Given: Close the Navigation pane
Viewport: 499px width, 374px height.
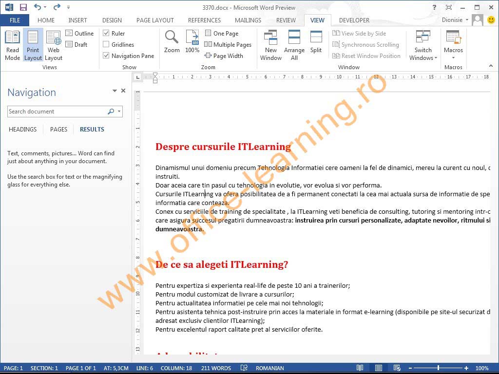Looking at the screenshot, I should (x=123, y=91).
